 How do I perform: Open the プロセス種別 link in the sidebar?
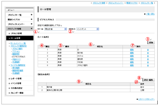coord(17,49)
